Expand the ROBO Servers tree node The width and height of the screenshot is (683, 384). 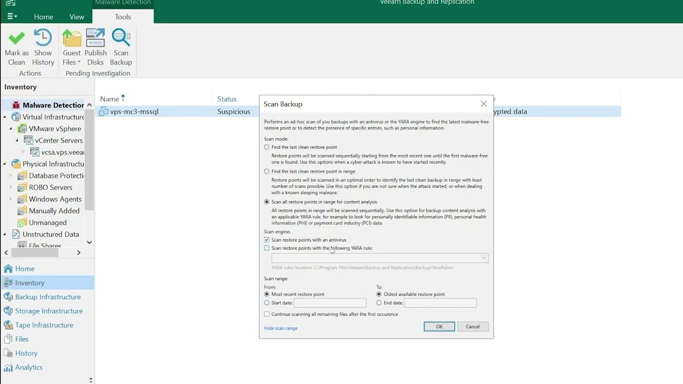(x=11, y=187)
